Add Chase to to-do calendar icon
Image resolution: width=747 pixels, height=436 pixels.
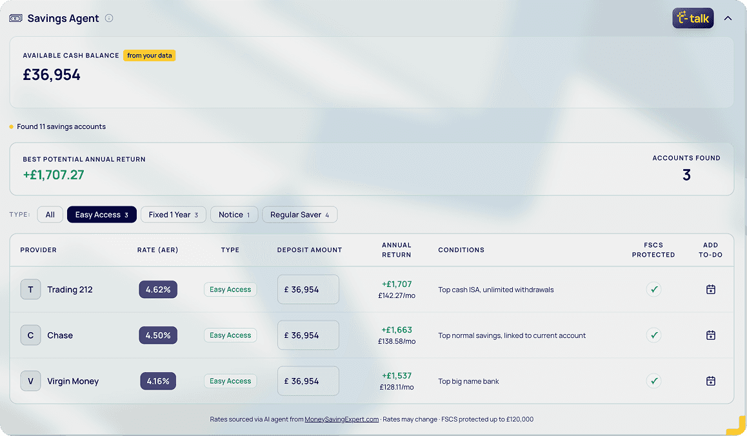click(711, 335)
